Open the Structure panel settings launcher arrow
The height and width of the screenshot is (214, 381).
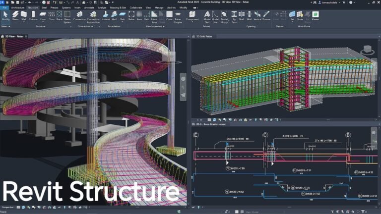[71, 27]
